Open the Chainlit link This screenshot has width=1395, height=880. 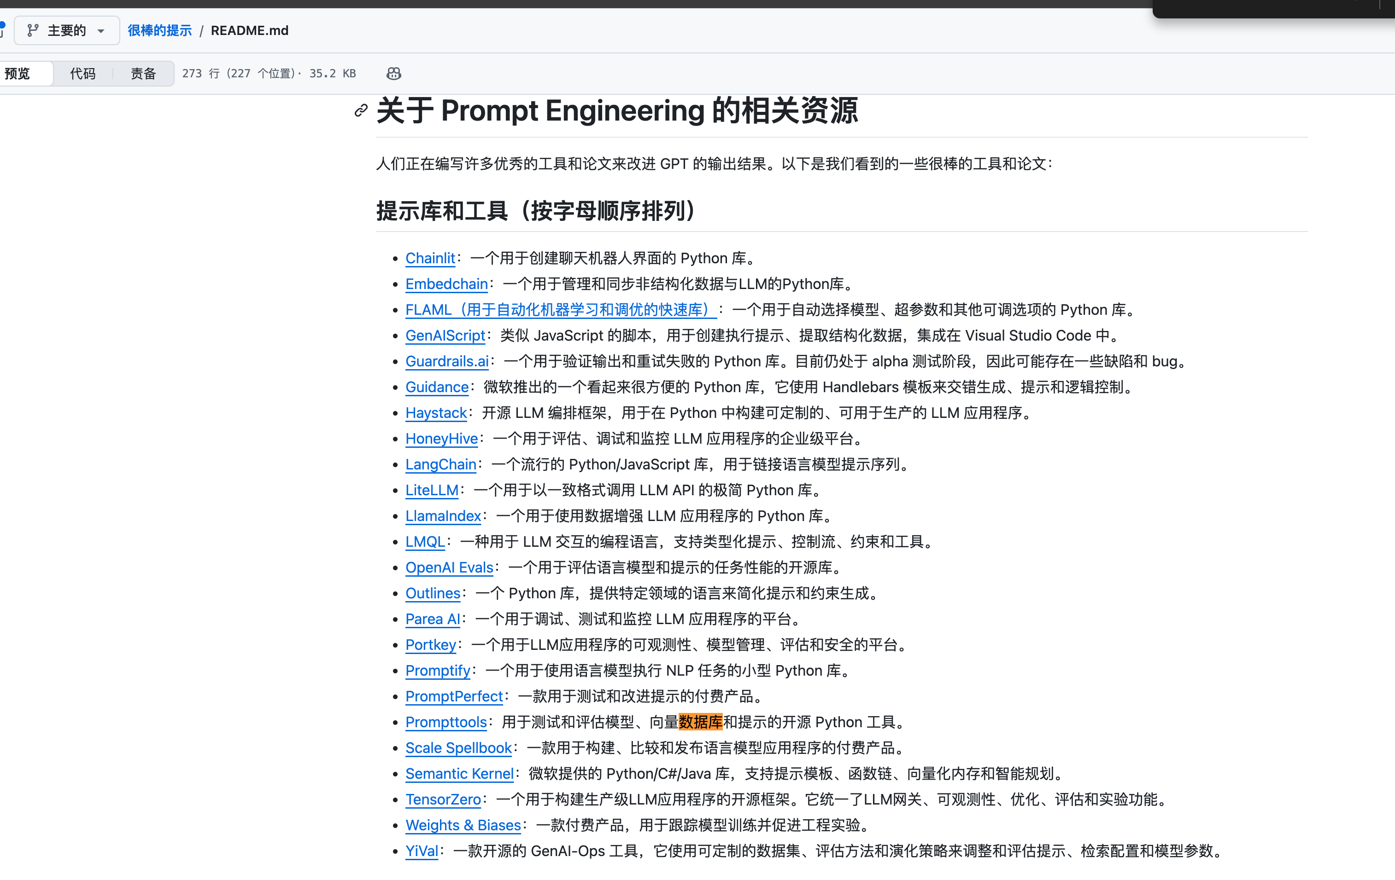pyautogui.click(x=430, y=258)
